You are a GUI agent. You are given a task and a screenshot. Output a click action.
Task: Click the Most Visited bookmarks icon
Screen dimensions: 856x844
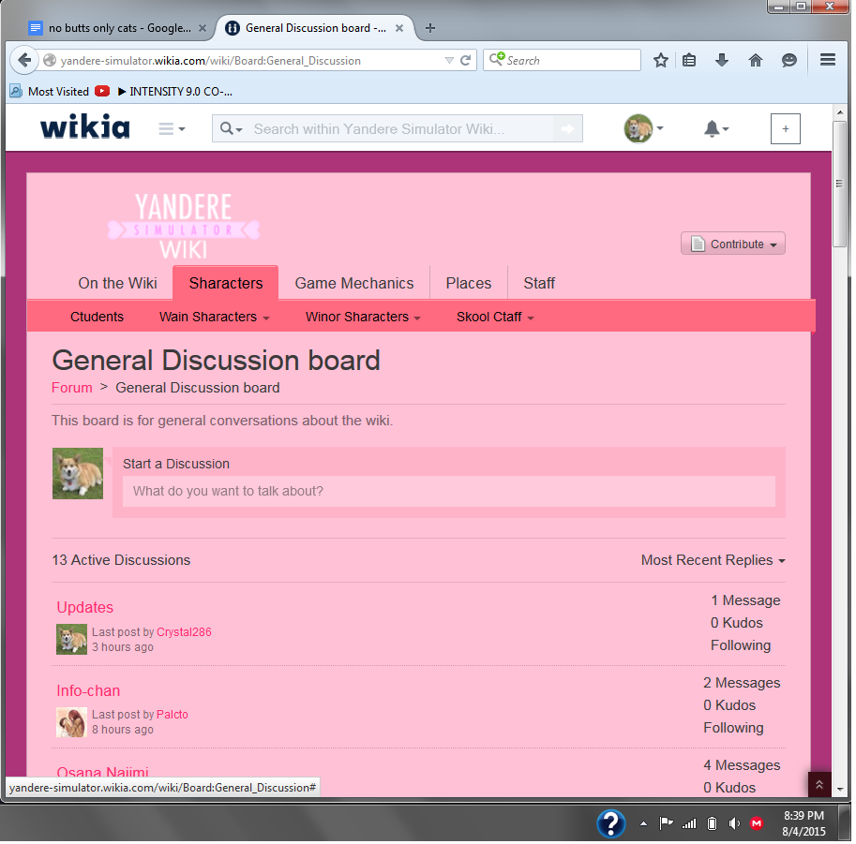(16, 91)
